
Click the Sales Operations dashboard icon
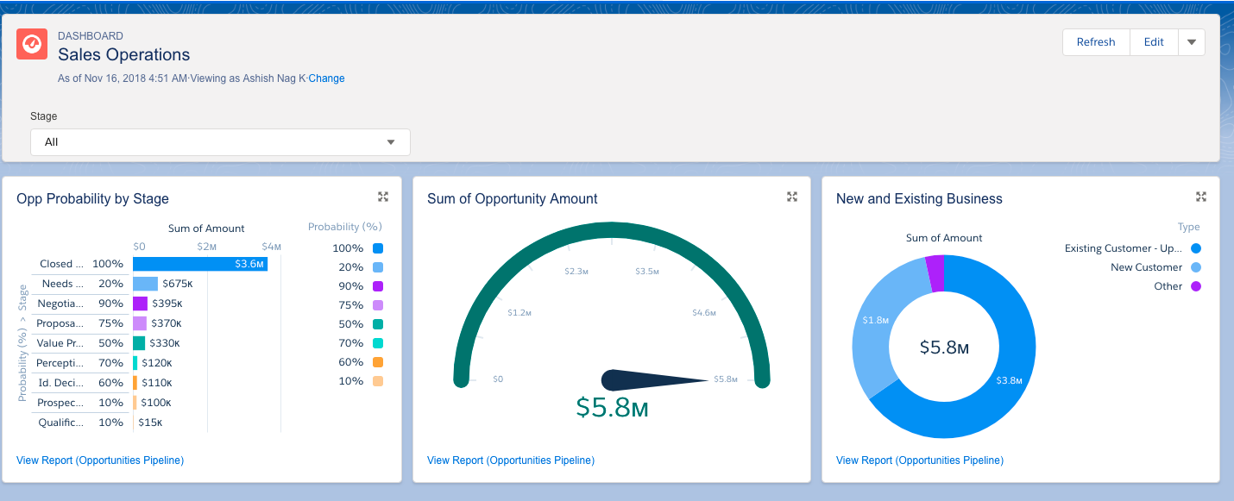[32, 44]
